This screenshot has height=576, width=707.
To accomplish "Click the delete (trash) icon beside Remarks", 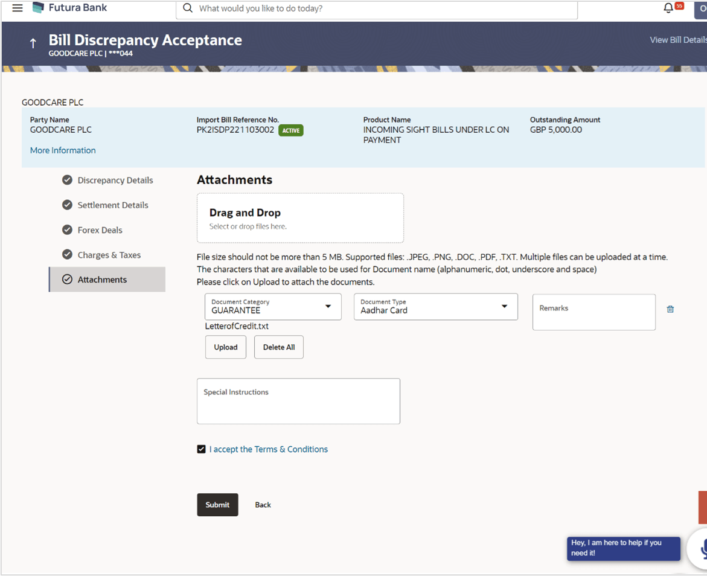I will [670, 309].
